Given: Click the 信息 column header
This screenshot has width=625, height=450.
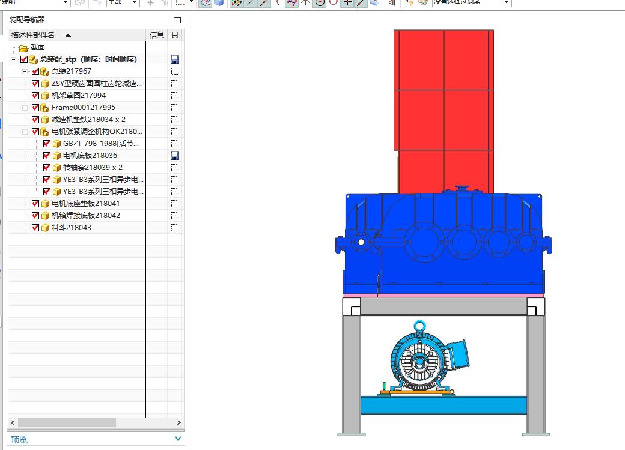Looking at the screenshot, I should [x=157, y=35].
